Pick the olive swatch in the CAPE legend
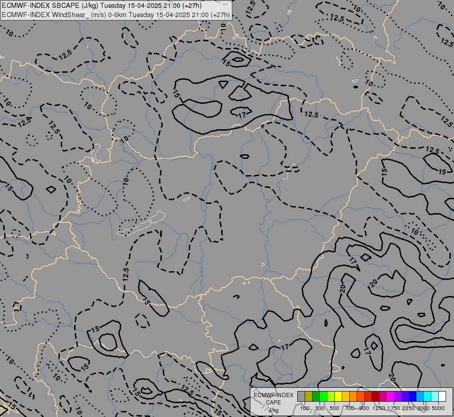Image resolution: width=454 pixels, height=417 pixels. pos(309,396)
